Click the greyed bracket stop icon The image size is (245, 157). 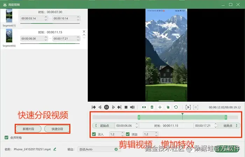196,107
